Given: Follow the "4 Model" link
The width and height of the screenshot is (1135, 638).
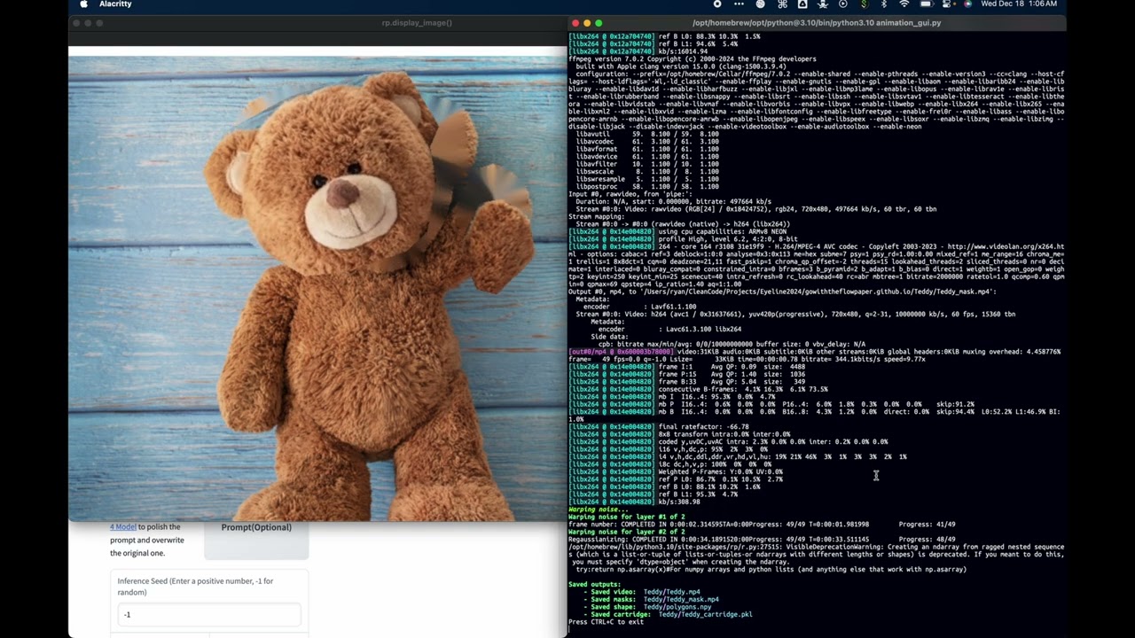Looking at the screenshot, I should pos(123,527).
